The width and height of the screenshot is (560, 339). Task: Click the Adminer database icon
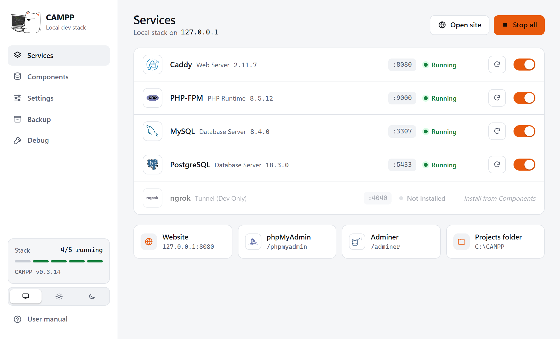point(357,242)
